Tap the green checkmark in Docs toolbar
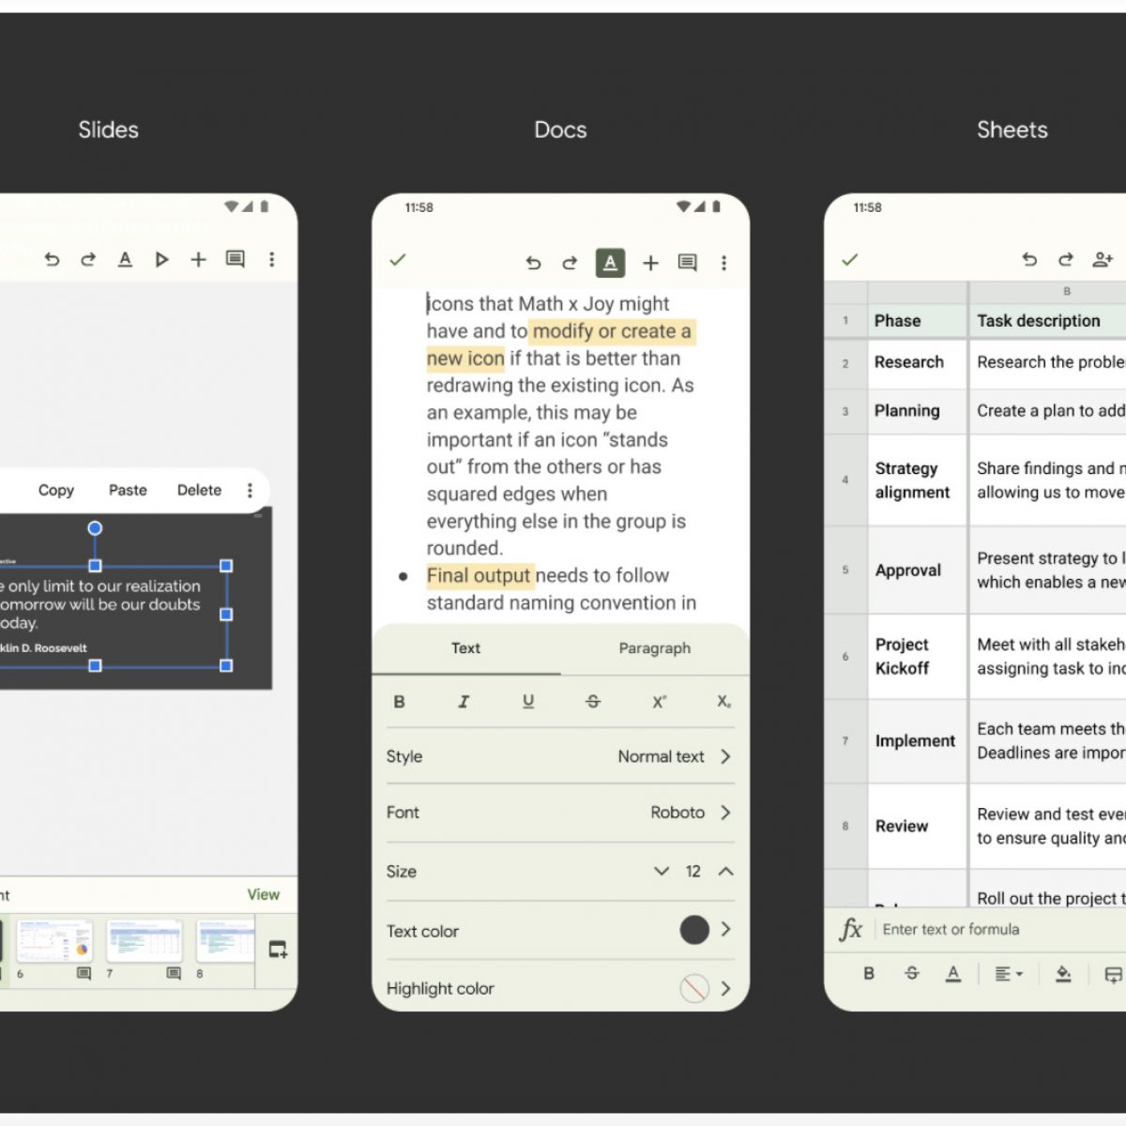 click(x=398, y=260)
